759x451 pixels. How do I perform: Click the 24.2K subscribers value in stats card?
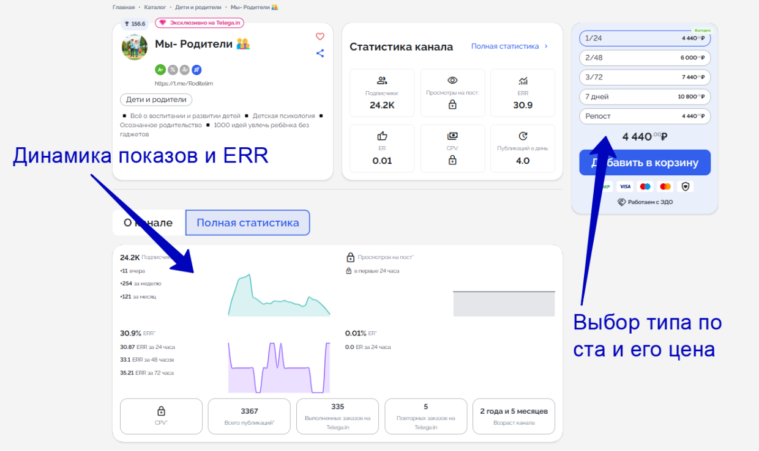point(382,105)
